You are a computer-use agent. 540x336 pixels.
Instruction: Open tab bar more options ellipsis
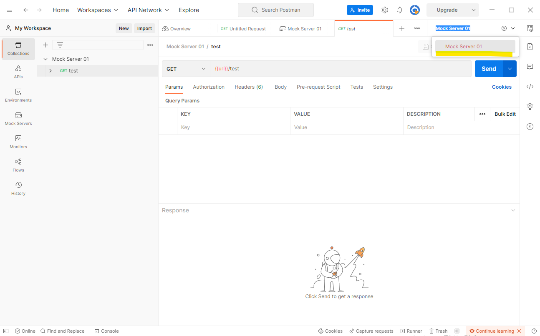click(417, 28)
